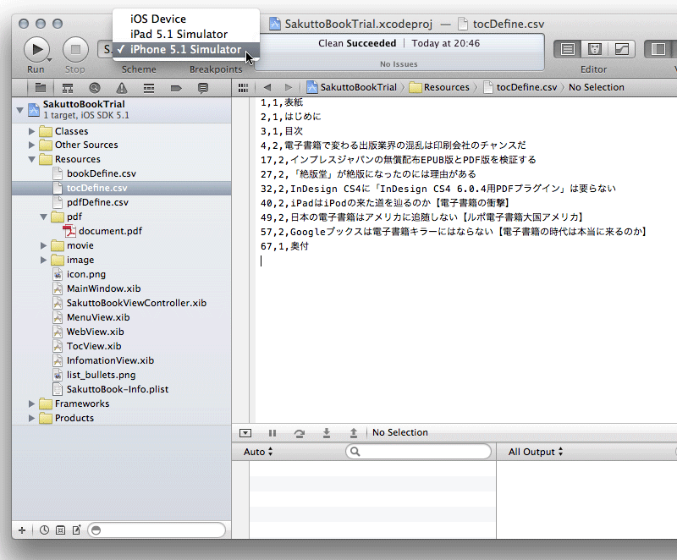Open the Breakpoint navigator tab
The width and height of the screenshot is (677, 560).
[x=176, y=88]
